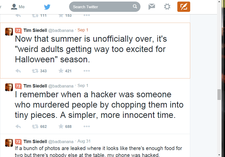The height and width of the screenshot is (157, 225).
Task: Open more options on Halloween tweet
Action: coord(87,71)
